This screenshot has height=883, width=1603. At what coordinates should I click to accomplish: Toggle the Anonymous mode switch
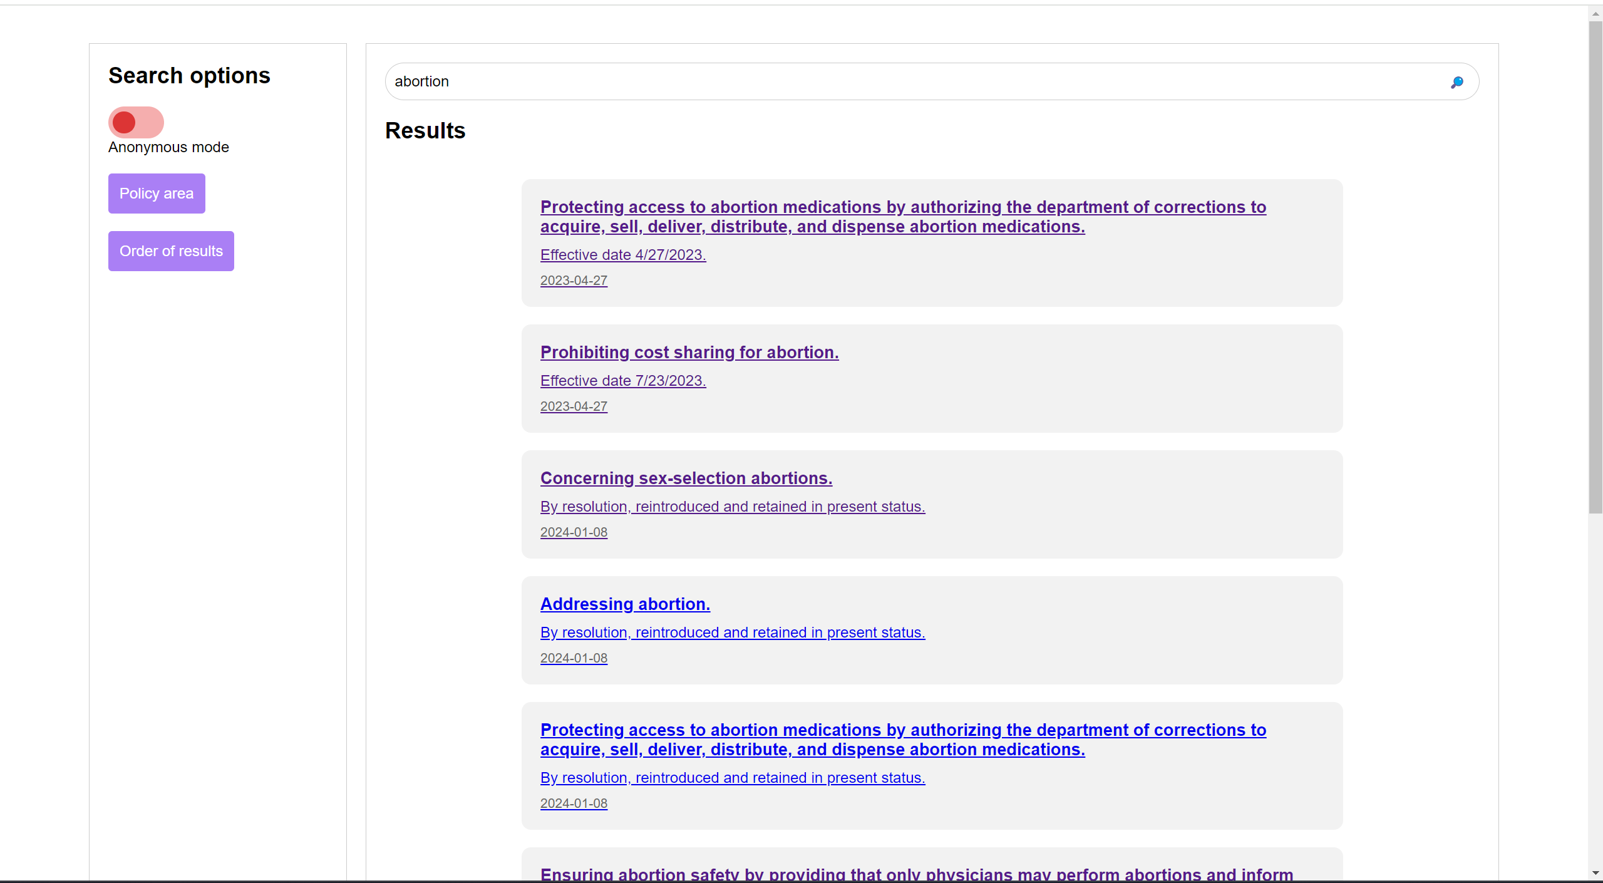tap(136, 122)
